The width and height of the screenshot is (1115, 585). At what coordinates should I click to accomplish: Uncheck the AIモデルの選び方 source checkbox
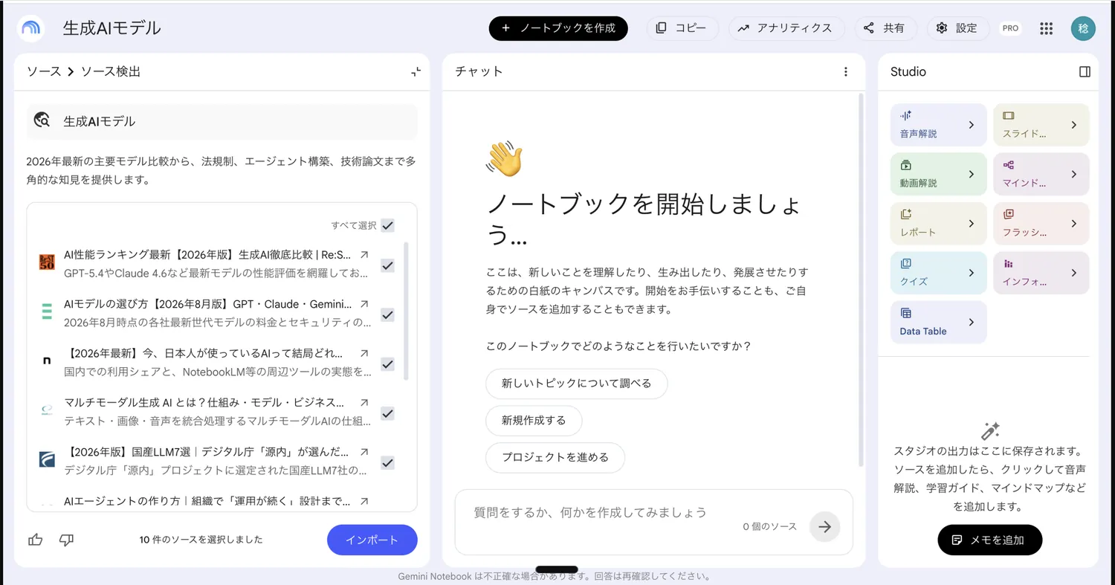[x=387, y=315]
